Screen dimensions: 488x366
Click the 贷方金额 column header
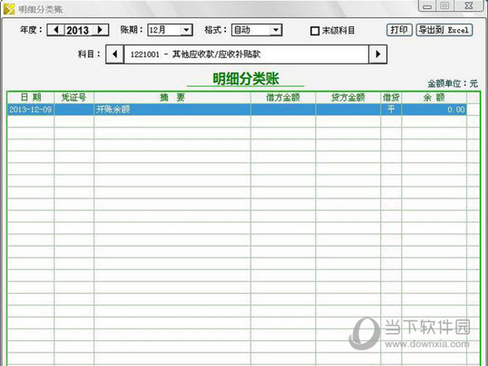(x=348, y=97)
